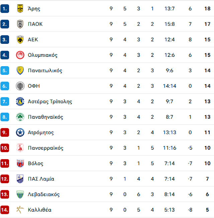Open the Καλλιθέα team name link
The height and width of the screenshot is (218, 214).
pos(40,210)
